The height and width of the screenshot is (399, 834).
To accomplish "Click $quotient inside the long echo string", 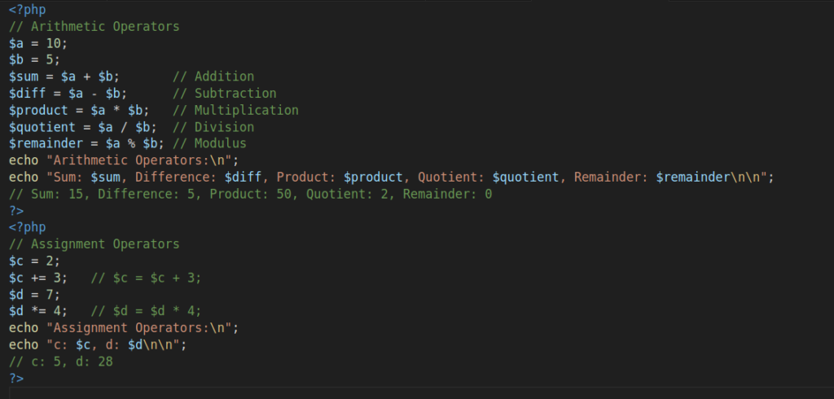I will (525, 178).
